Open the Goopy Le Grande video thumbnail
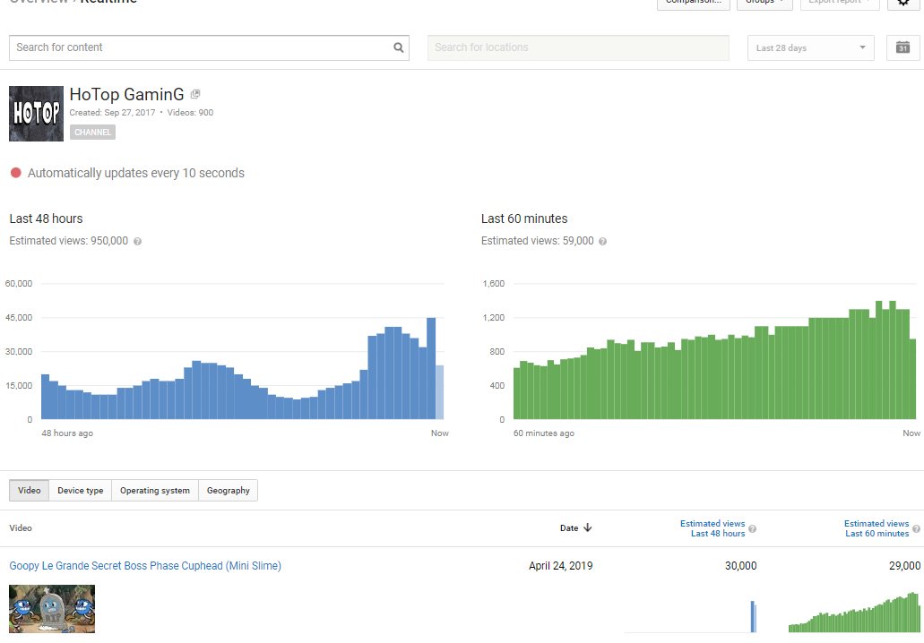The width and height of the screenshot is (924, 643). click(52, 609)
